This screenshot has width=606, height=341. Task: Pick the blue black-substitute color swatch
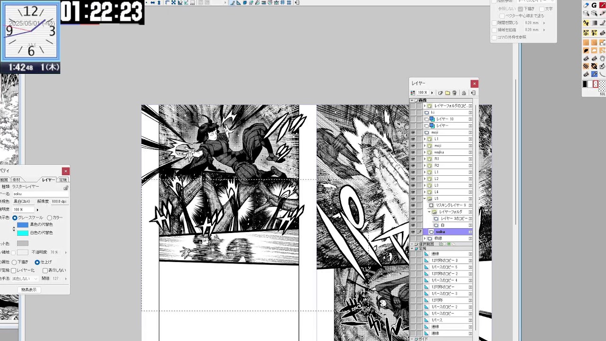22,224
